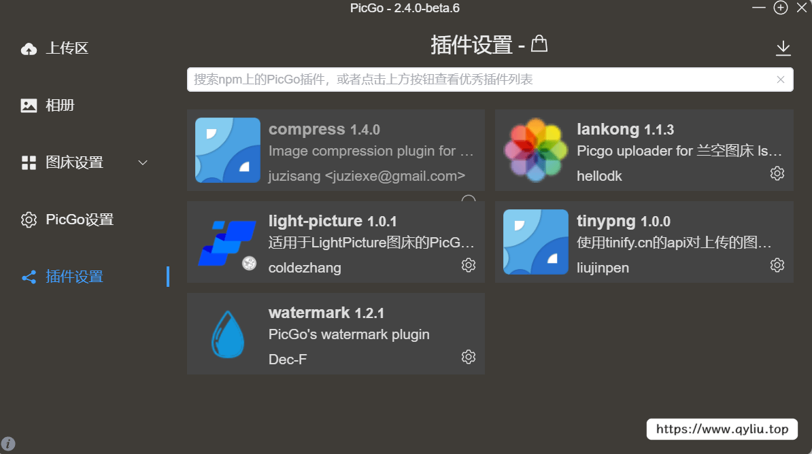812x454 pixels.
Task: Click the plugin search input field
Action: coord(476,80)
